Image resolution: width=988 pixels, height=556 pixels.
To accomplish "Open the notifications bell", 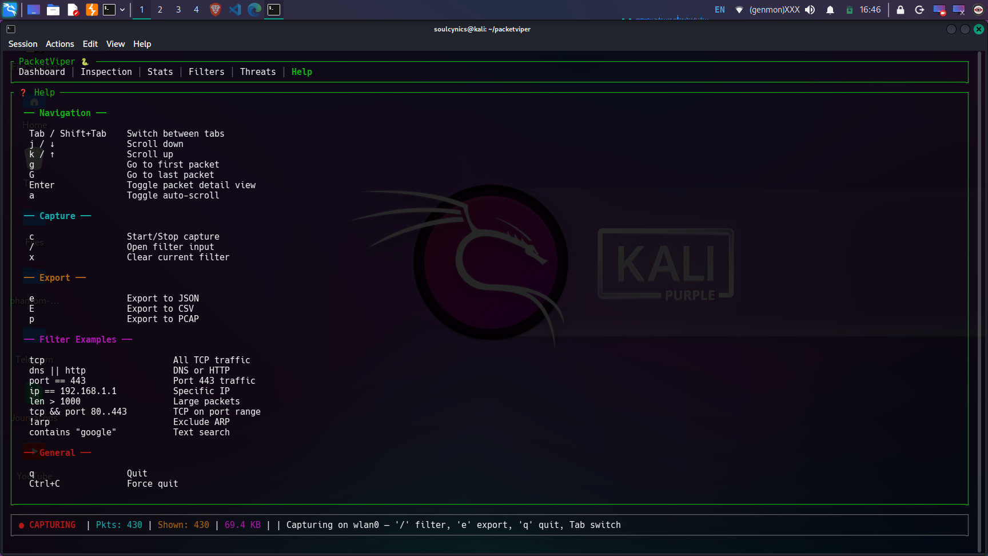I will (830, 10).
